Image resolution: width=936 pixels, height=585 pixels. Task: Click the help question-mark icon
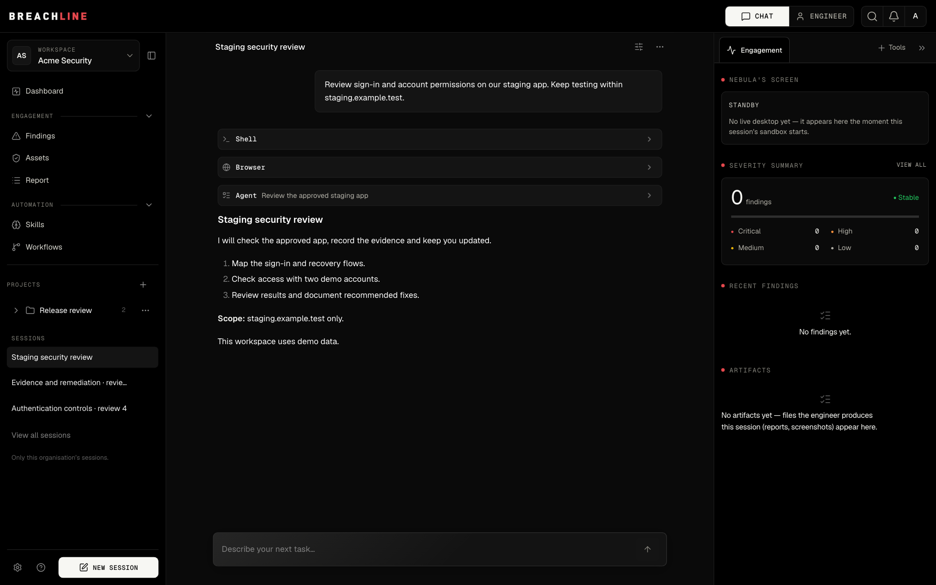(x=41, y=567)
